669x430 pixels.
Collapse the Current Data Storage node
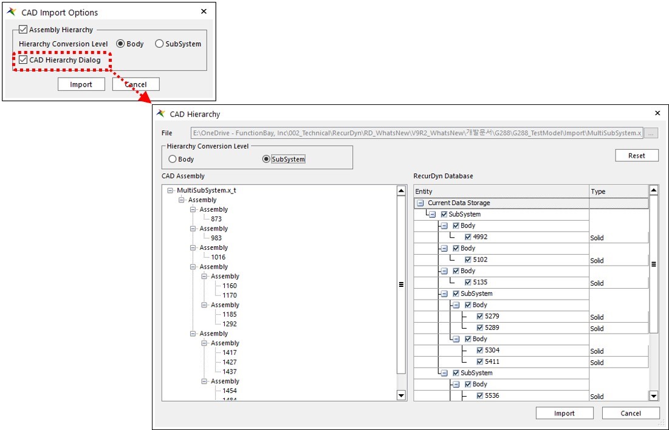coord(420,203)
